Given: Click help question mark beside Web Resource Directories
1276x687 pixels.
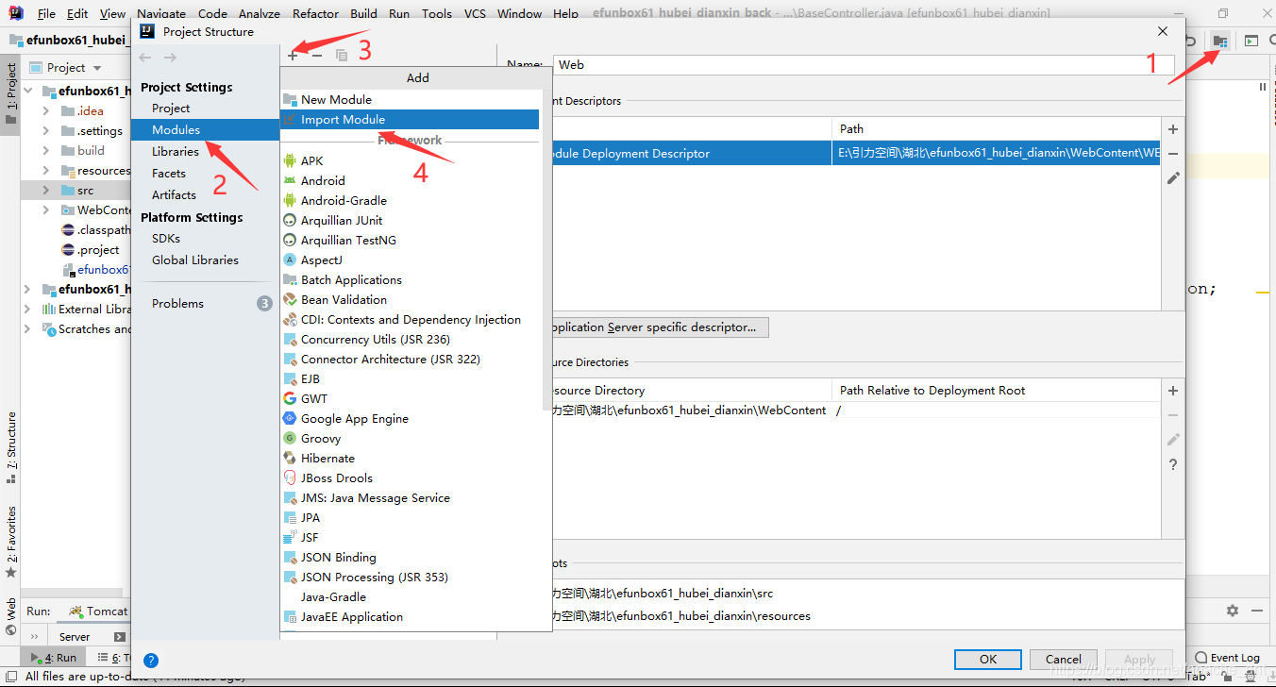Looking at the screenshot, I should (1173, 464).
